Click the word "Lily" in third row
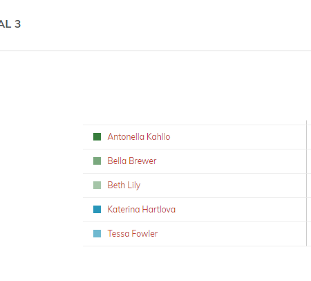This screenshot has height=281, width=311. 134,185
